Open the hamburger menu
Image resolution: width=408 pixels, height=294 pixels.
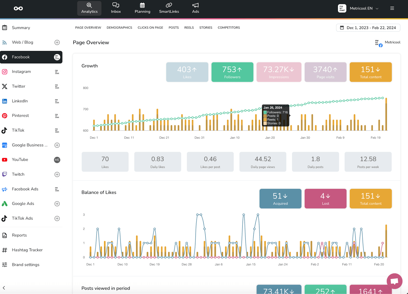pos(392,8)
